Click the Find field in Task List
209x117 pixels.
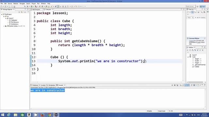(x=190, y=18)
